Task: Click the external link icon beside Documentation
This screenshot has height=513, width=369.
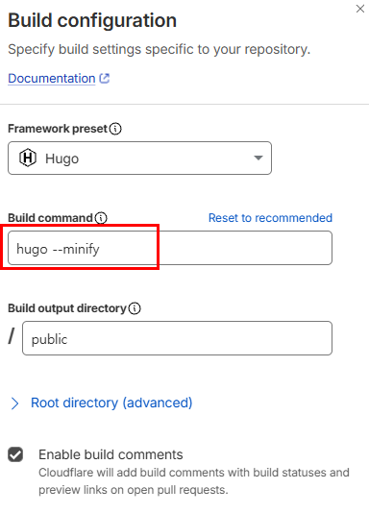Action: 105,78
